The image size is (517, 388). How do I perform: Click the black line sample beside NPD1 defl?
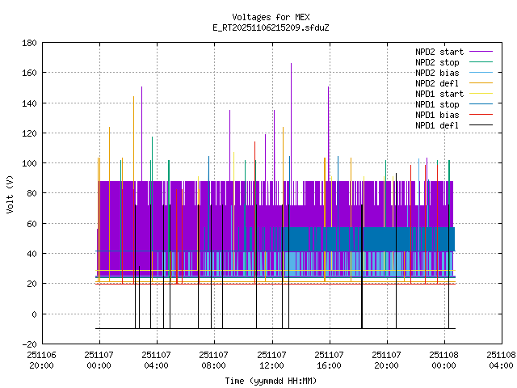point(481,125)
